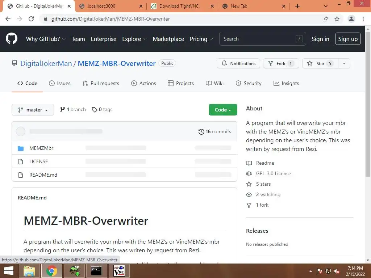
Task: Click the muted volume tray icon
Action: click(x=337, y=271)
